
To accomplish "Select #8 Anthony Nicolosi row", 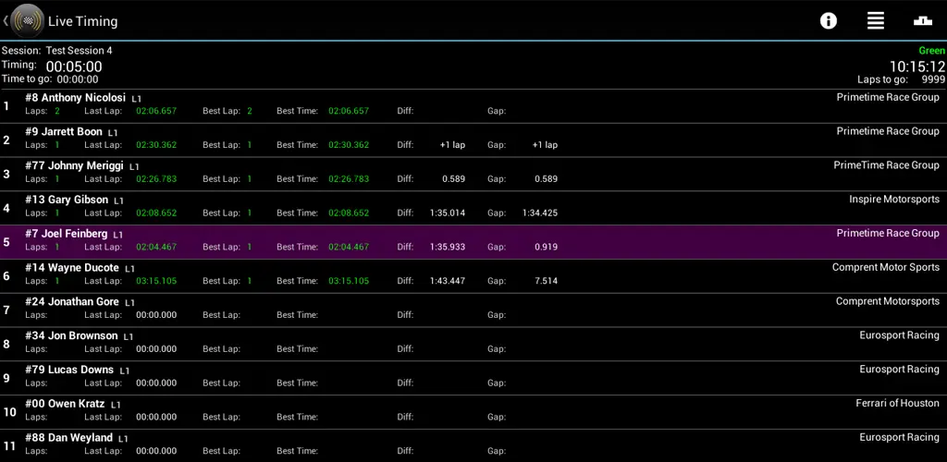I will point(473,106).
